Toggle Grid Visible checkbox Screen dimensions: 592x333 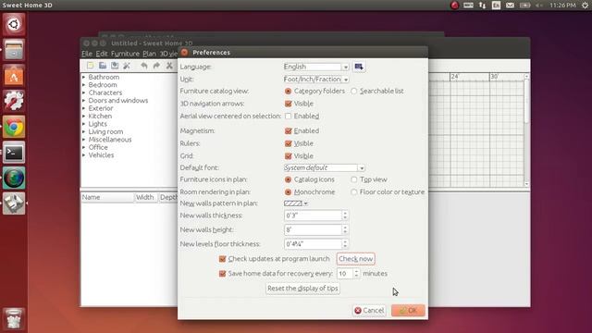288,156
